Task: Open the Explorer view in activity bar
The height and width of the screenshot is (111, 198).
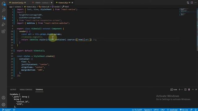Action: pyautogui.click(x=3, y=3)
